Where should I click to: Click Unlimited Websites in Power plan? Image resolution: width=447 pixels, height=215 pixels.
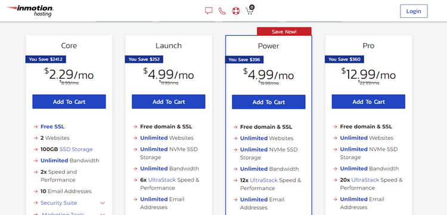click(267, 138)
